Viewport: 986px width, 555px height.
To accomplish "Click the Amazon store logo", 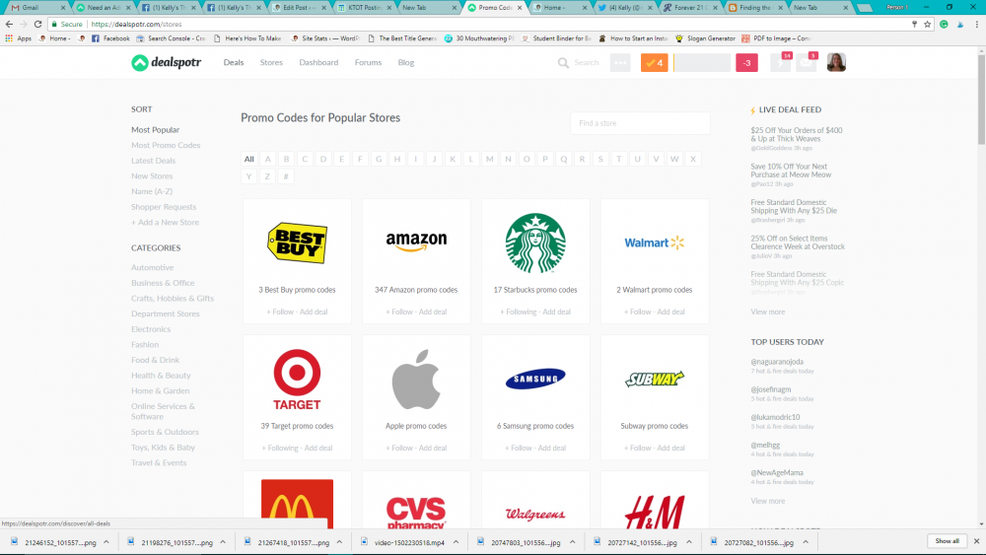I will 416,242.
